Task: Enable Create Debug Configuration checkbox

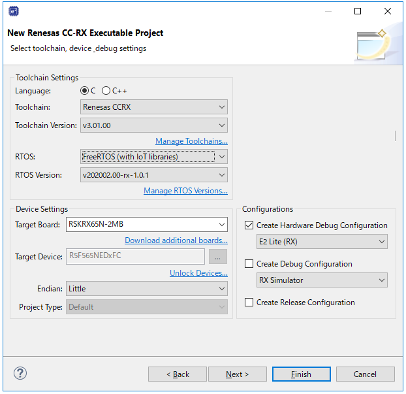Action: click(249, 264)
